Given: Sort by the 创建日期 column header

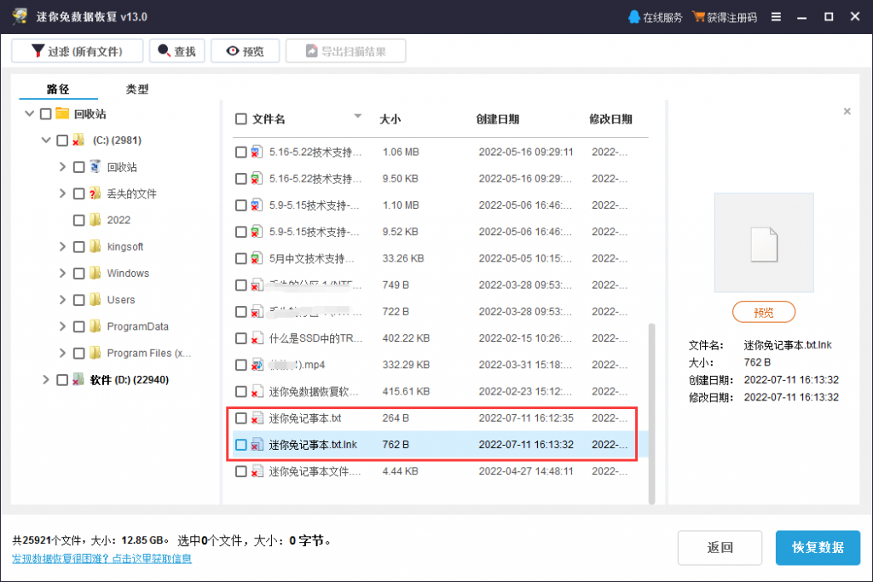Looking at the screenshot, I should 497,119.
